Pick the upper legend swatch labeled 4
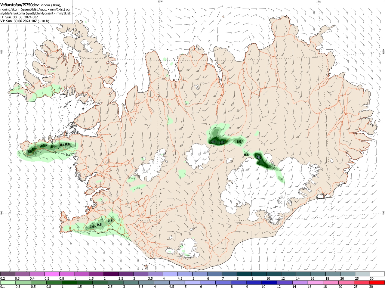The width and height of the screenshot is (385, 289). click(170, 274)
